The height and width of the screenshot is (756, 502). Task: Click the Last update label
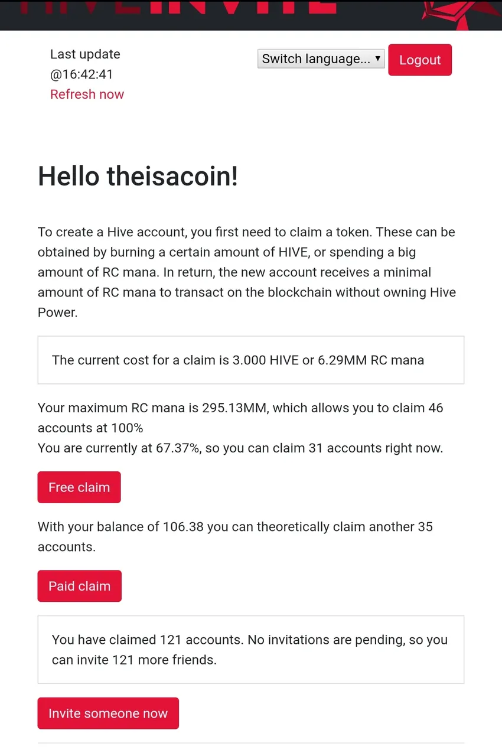tap(85, 54)
